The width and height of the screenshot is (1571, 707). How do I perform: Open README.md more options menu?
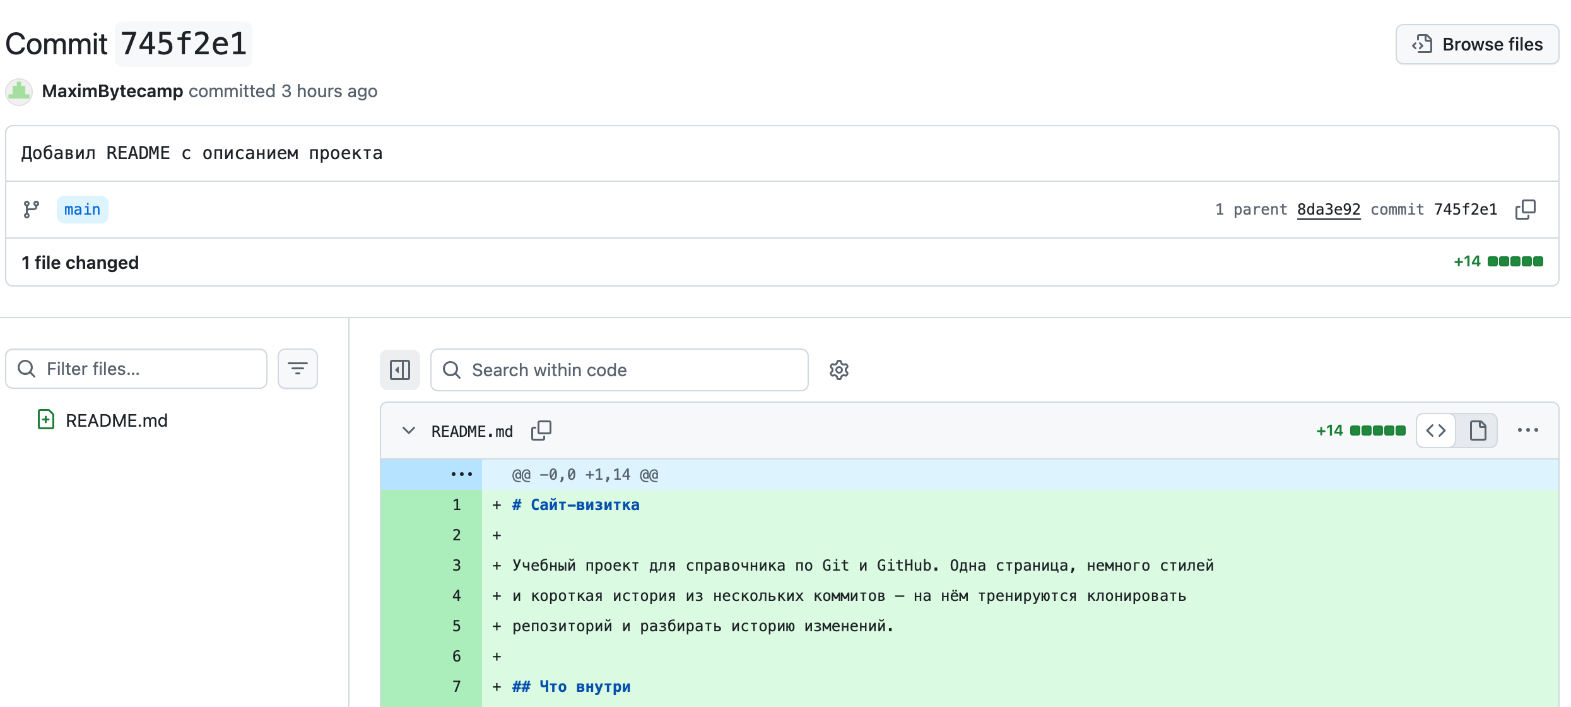pos(1528,431)
